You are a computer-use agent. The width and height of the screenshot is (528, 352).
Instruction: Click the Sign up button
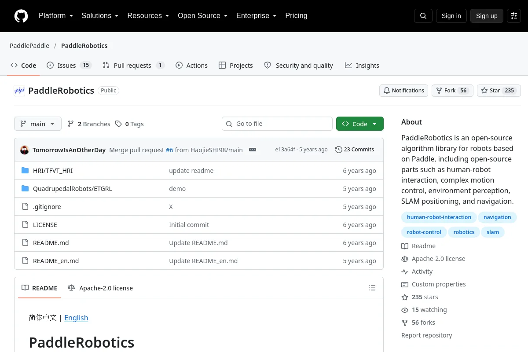pos(487,16)
